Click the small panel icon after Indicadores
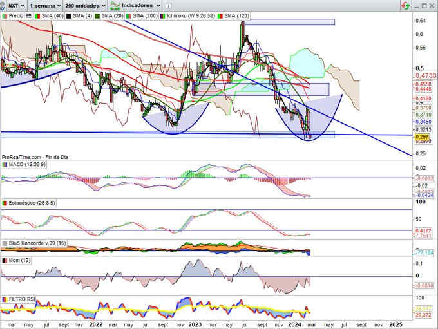 tap(167, 5)
